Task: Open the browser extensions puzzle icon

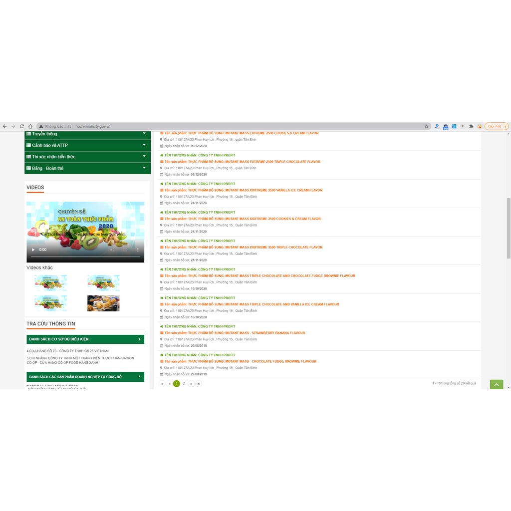Action: tap(471, 126)
